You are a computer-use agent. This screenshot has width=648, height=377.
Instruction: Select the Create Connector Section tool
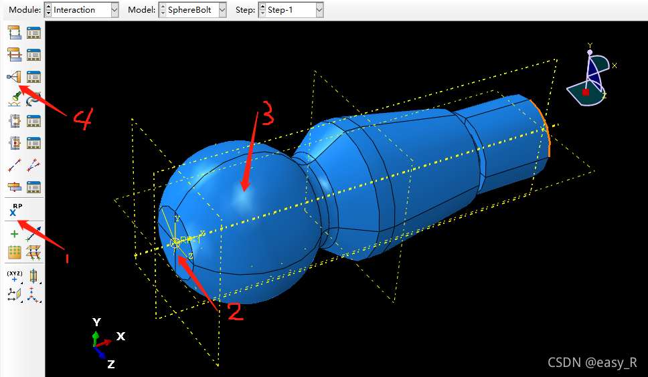click(x=14, y=121)
